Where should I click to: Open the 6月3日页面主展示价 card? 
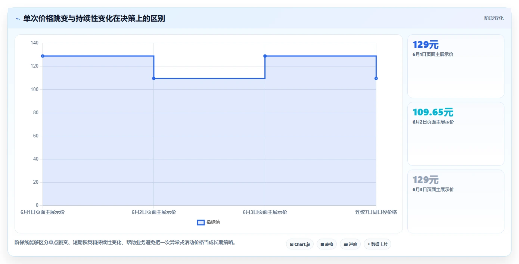[456, 201]
